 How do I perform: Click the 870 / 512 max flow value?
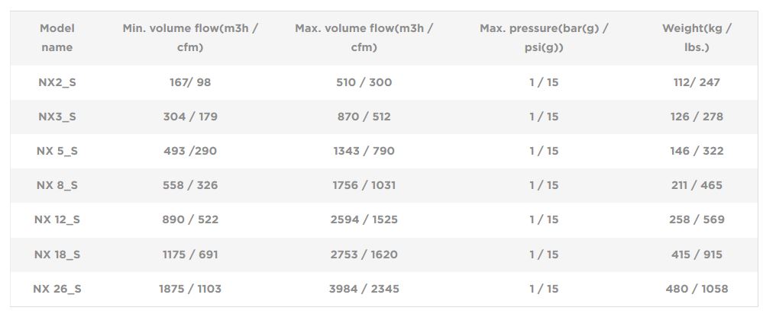coord(364,117)
